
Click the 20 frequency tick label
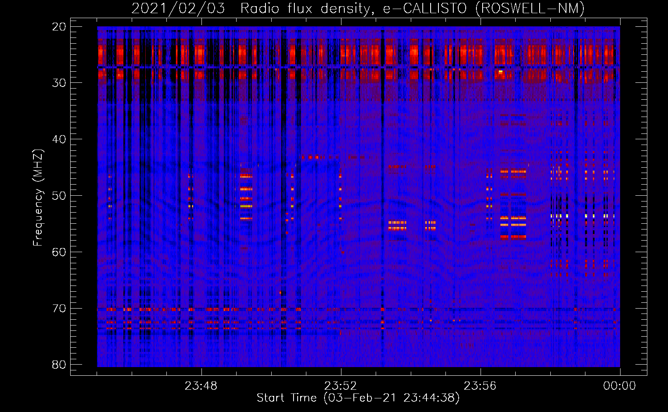pos(59,27)
